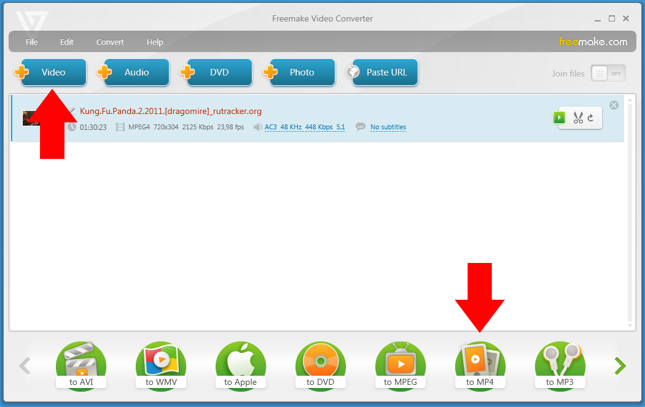Toggle the Join files switch
This screenshot has height=407, width=645.
click(x=608, y=74)
